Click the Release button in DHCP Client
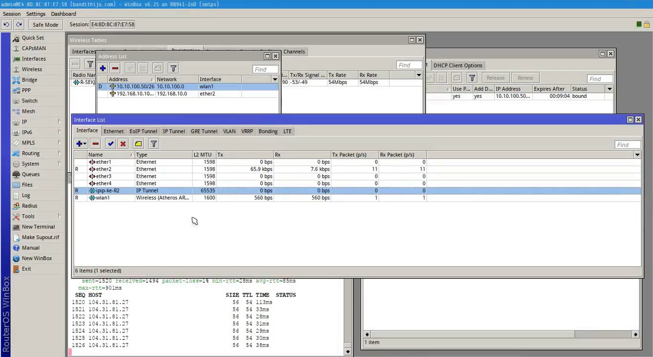 coord(495,78)
